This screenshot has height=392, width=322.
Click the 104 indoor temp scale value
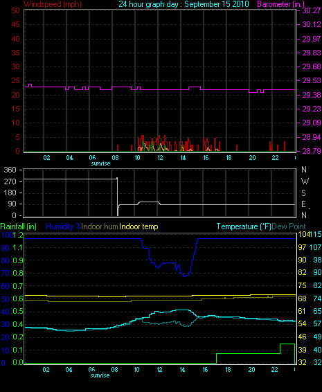tap(303, 234)
